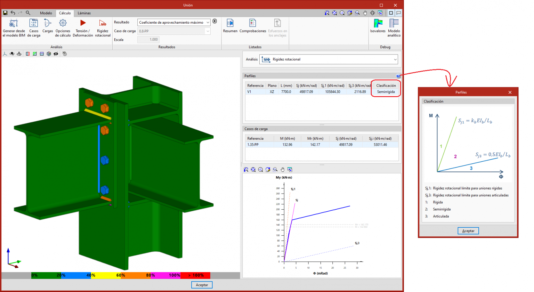This screenshot has width=534, height=292.
Task: Switch to the Modelo tab
Action: pyautogui.click(x=46, y=13)
